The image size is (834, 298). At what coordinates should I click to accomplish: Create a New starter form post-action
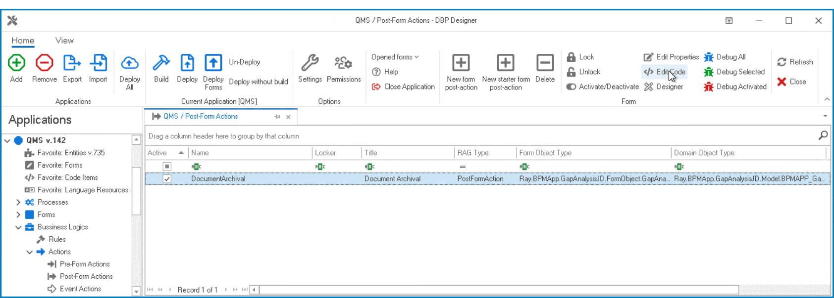(x=506, y=72)
